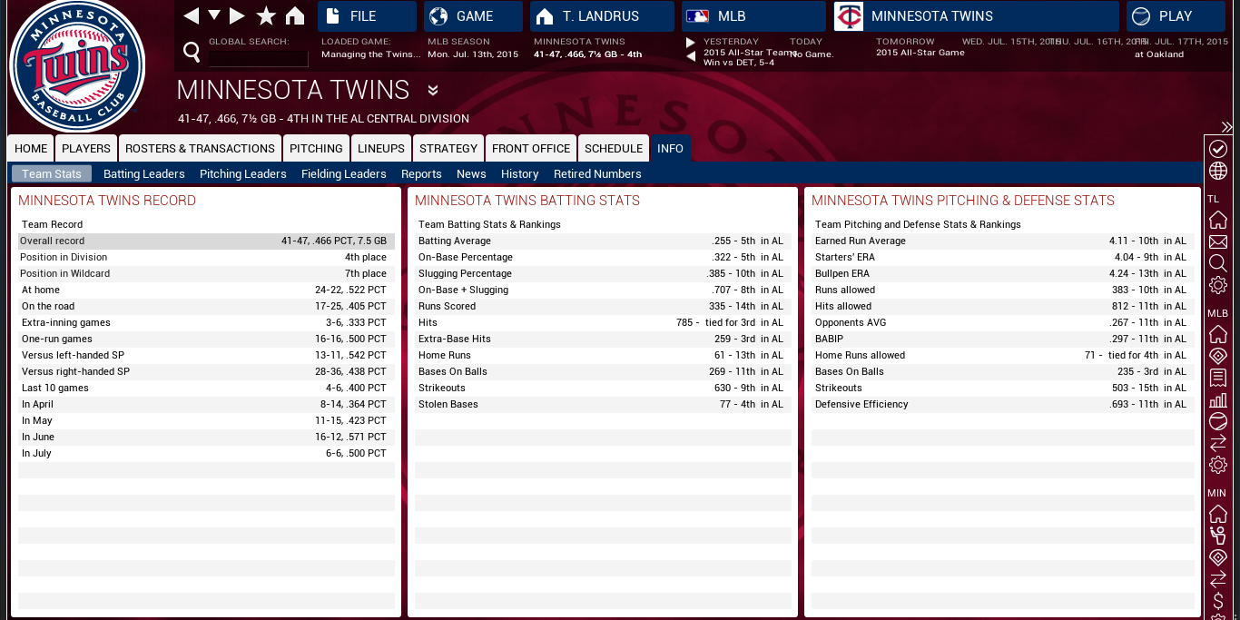Select the Overall record row
The image size is (1240, 620).
[206, 241]
